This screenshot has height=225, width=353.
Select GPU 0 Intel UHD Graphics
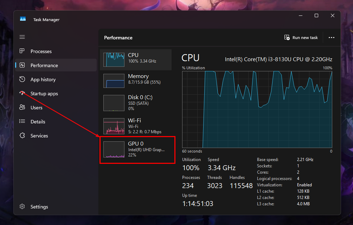tap(137, 149)
